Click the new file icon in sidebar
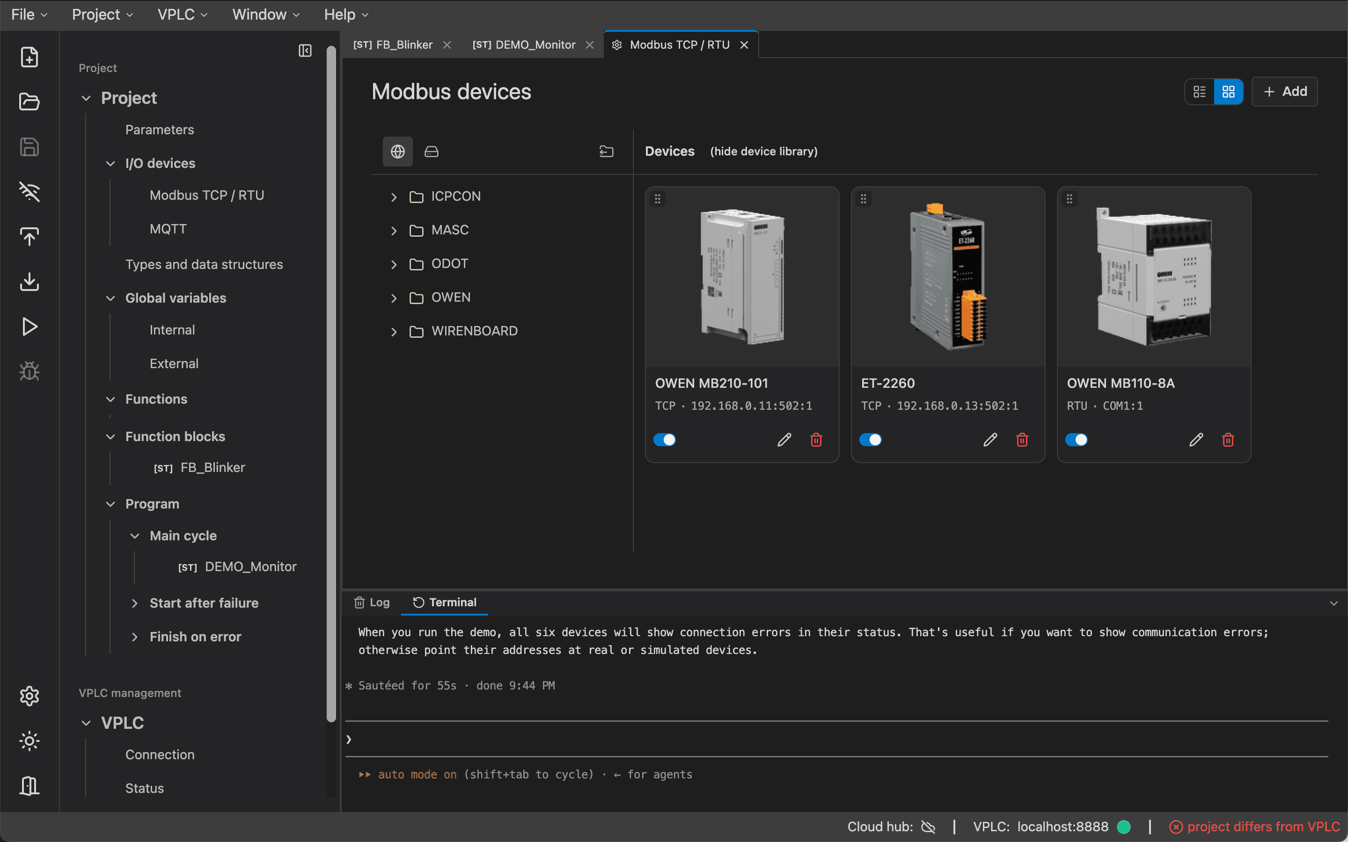Image resolution: width=1348 pixels, height=842 pixels. 29,57
